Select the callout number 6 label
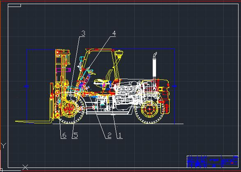Viewport: 241px width, 172px height. pos(64,136)
